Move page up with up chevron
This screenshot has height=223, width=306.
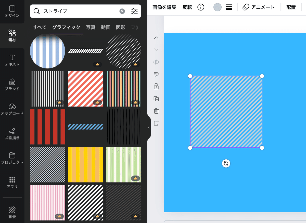(x=156, y=38)
